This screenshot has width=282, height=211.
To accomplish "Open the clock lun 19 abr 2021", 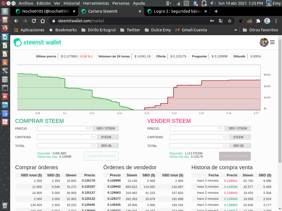I will (x=241, y=3).
